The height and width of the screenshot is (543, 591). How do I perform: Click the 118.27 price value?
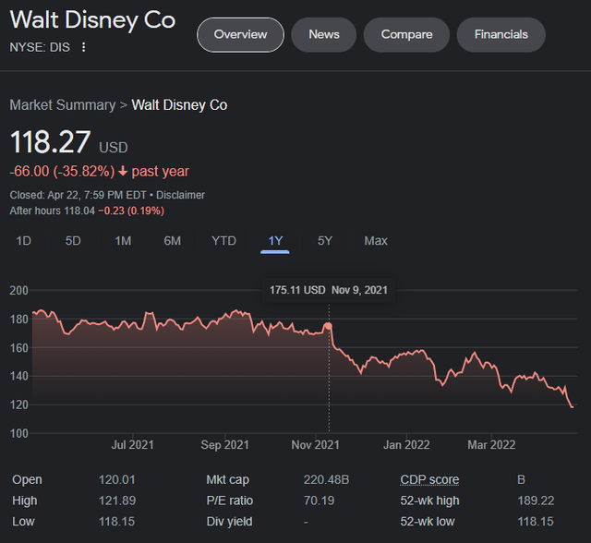pos(50,142)
